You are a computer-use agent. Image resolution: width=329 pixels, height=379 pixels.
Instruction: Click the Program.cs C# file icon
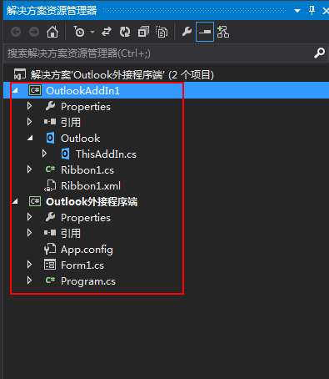click(50, 280)
